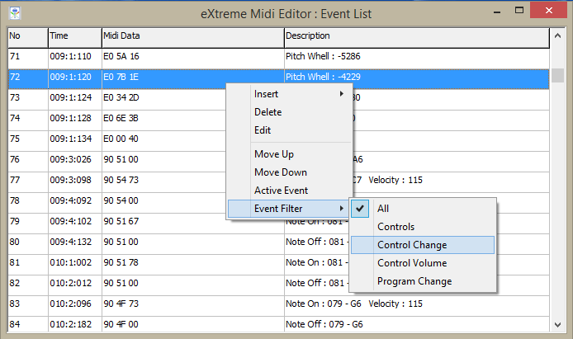Click Note Off description in row 80
The height and width of the screenshot is (339, 573).
pyautogui.click(x=316, y=242)
